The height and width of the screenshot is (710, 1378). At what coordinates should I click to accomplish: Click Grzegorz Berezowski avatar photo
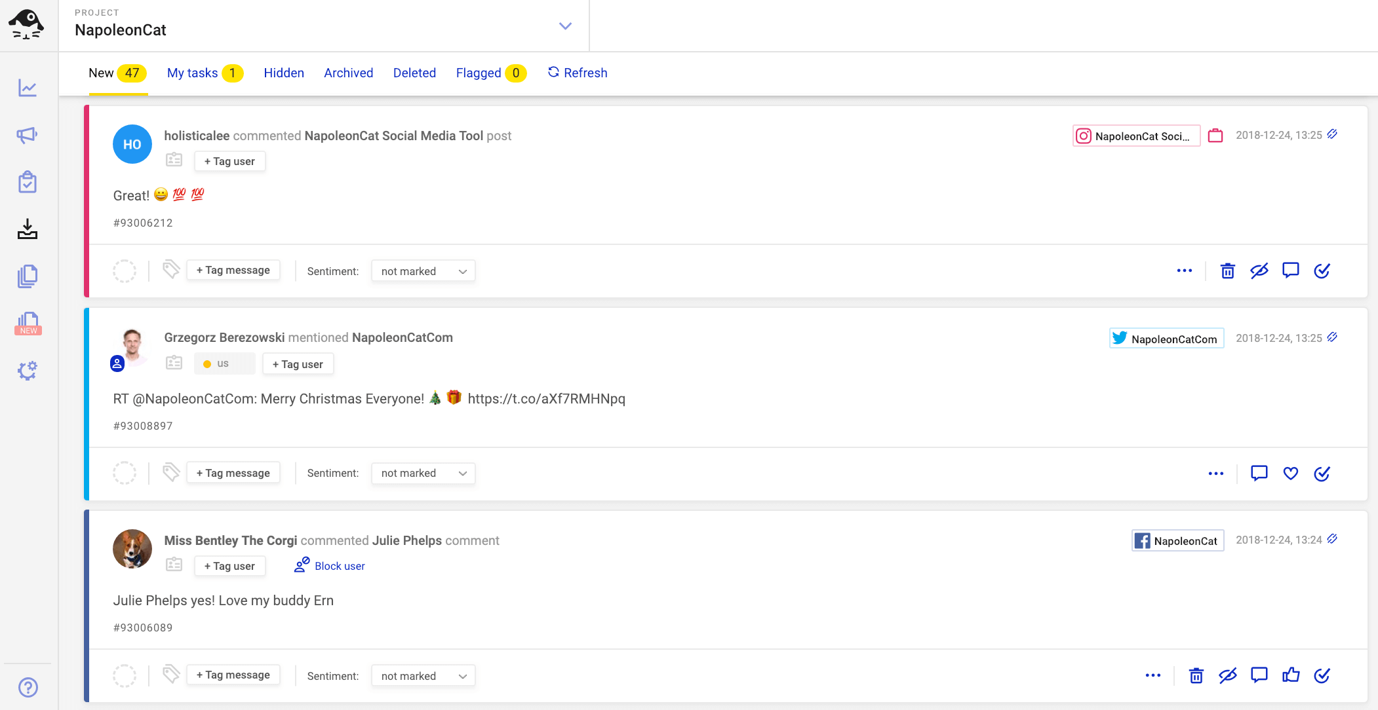132,347
